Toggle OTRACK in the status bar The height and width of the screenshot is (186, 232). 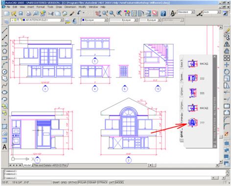[103, 182]
